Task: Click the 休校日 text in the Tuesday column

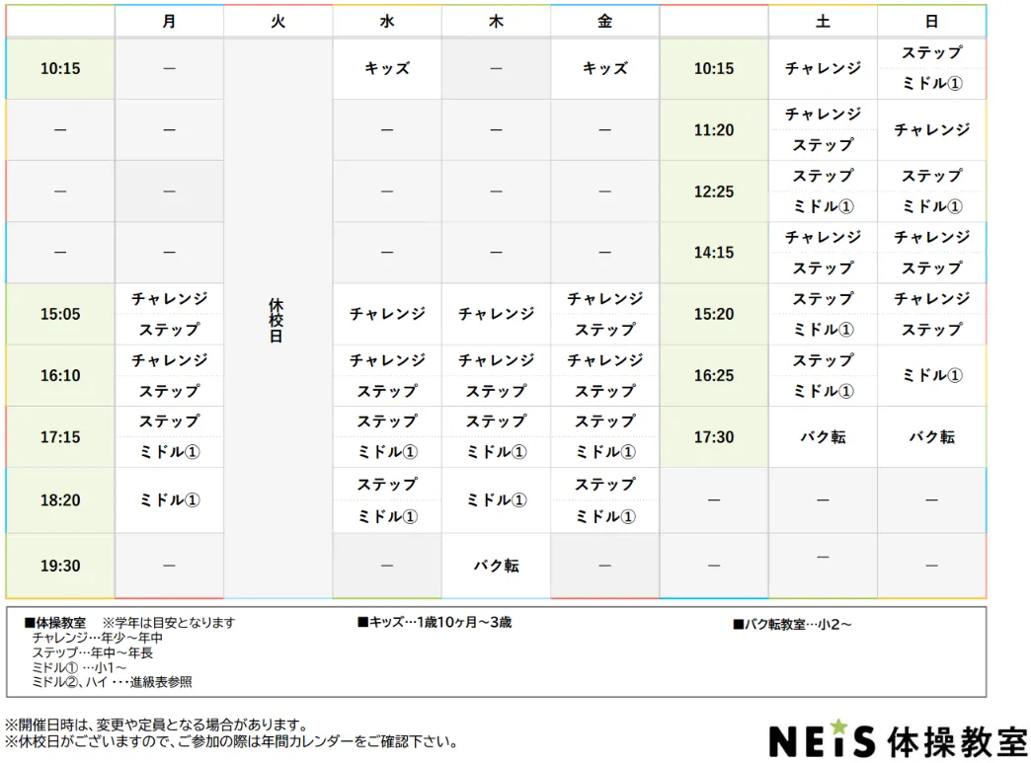Action: [x=277, y=321]
